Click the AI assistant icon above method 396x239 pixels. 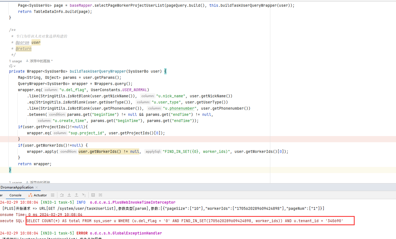tap(11, 66)
